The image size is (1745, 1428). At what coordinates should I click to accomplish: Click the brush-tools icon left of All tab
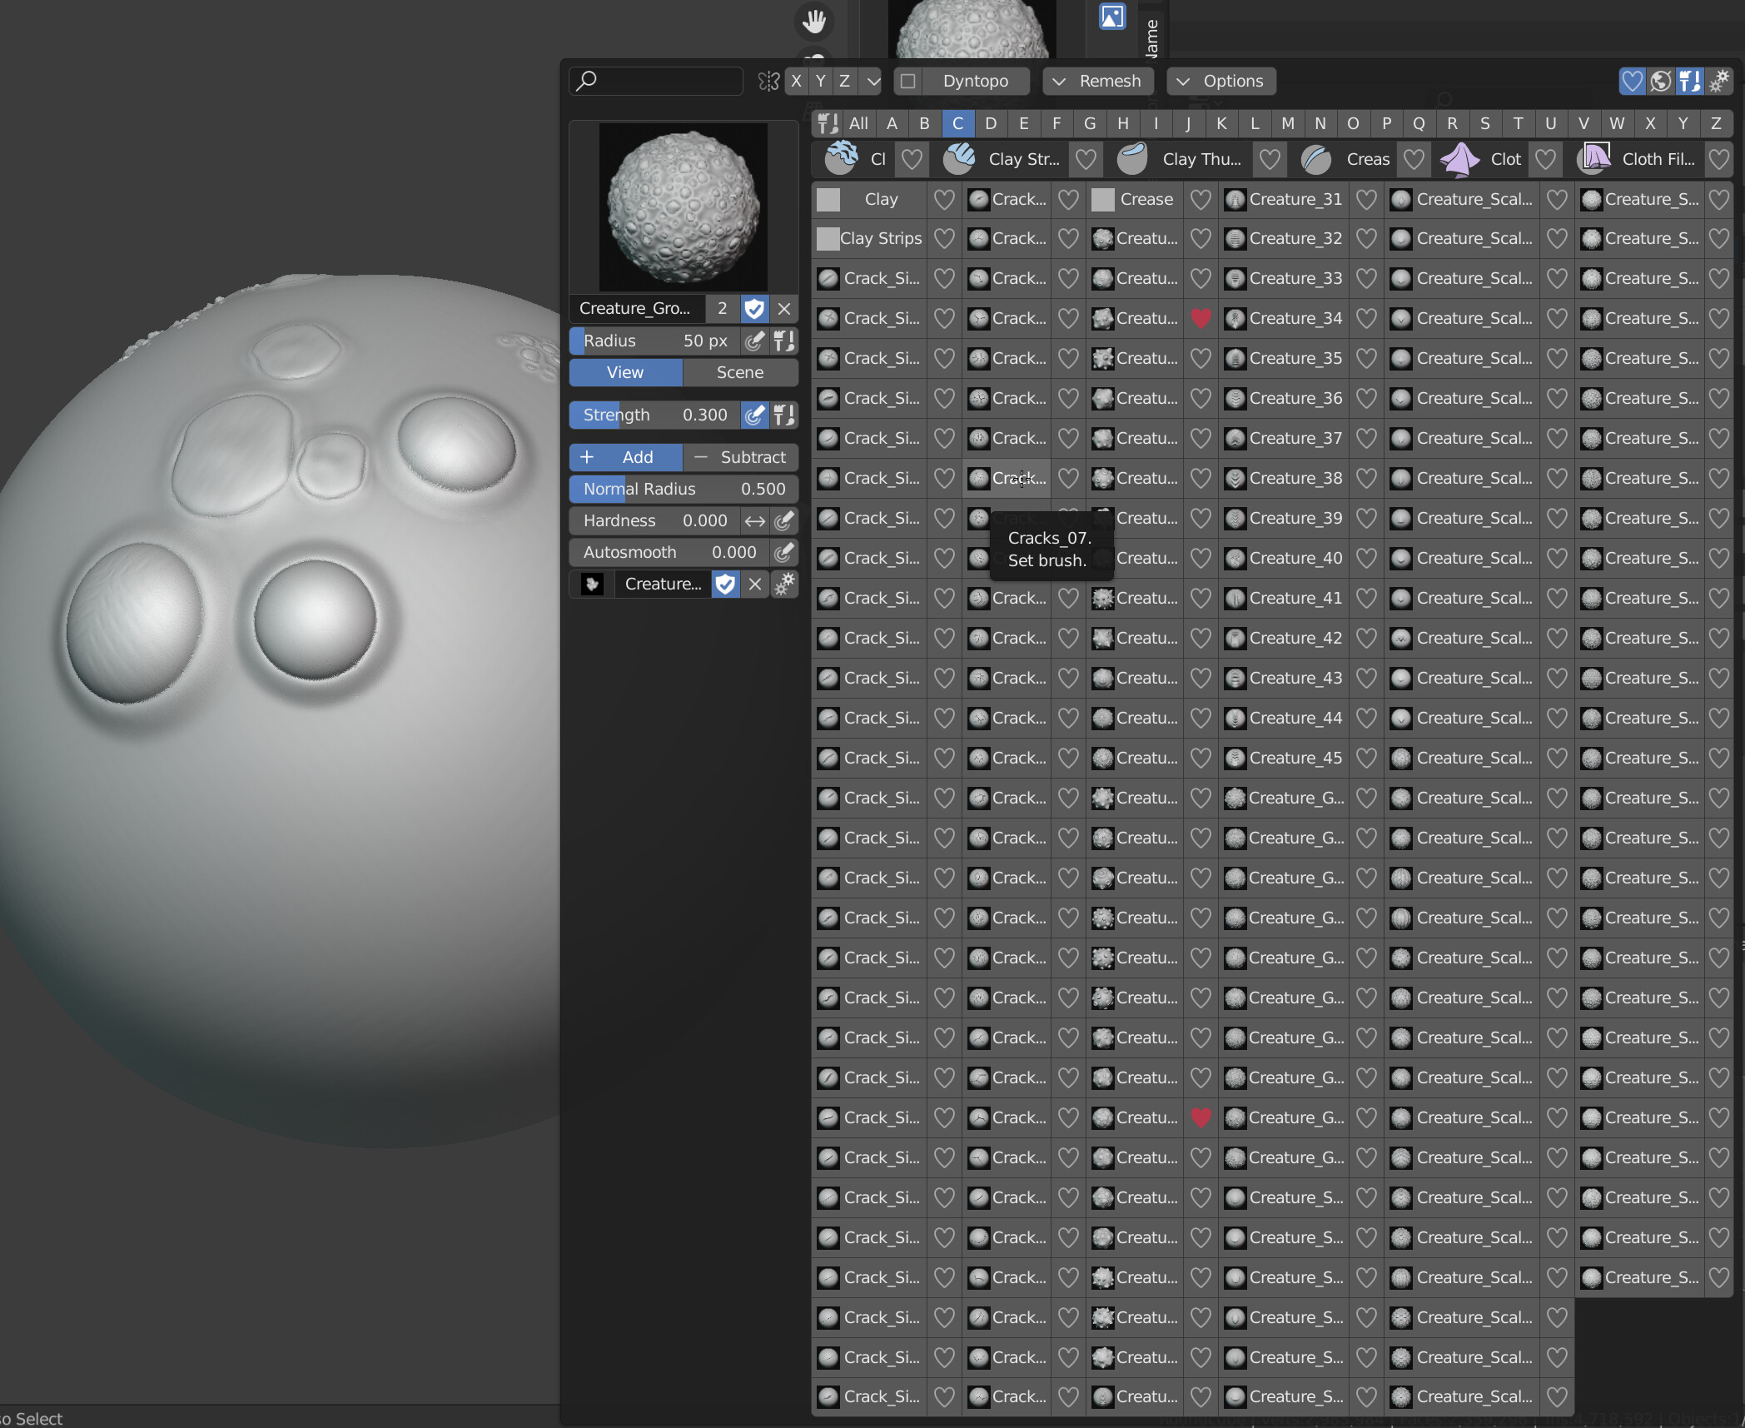pyautogui.click(x=827, y=123)
